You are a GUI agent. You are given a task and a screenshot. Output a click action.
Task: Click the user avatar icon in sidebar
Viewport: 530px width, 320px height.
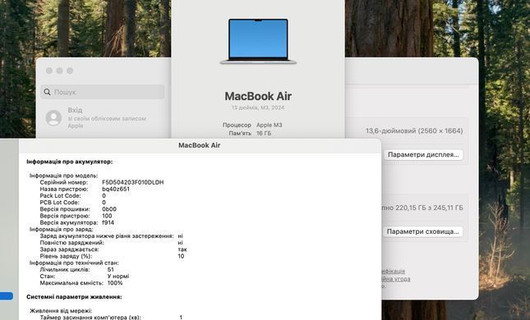coord(53,117)
